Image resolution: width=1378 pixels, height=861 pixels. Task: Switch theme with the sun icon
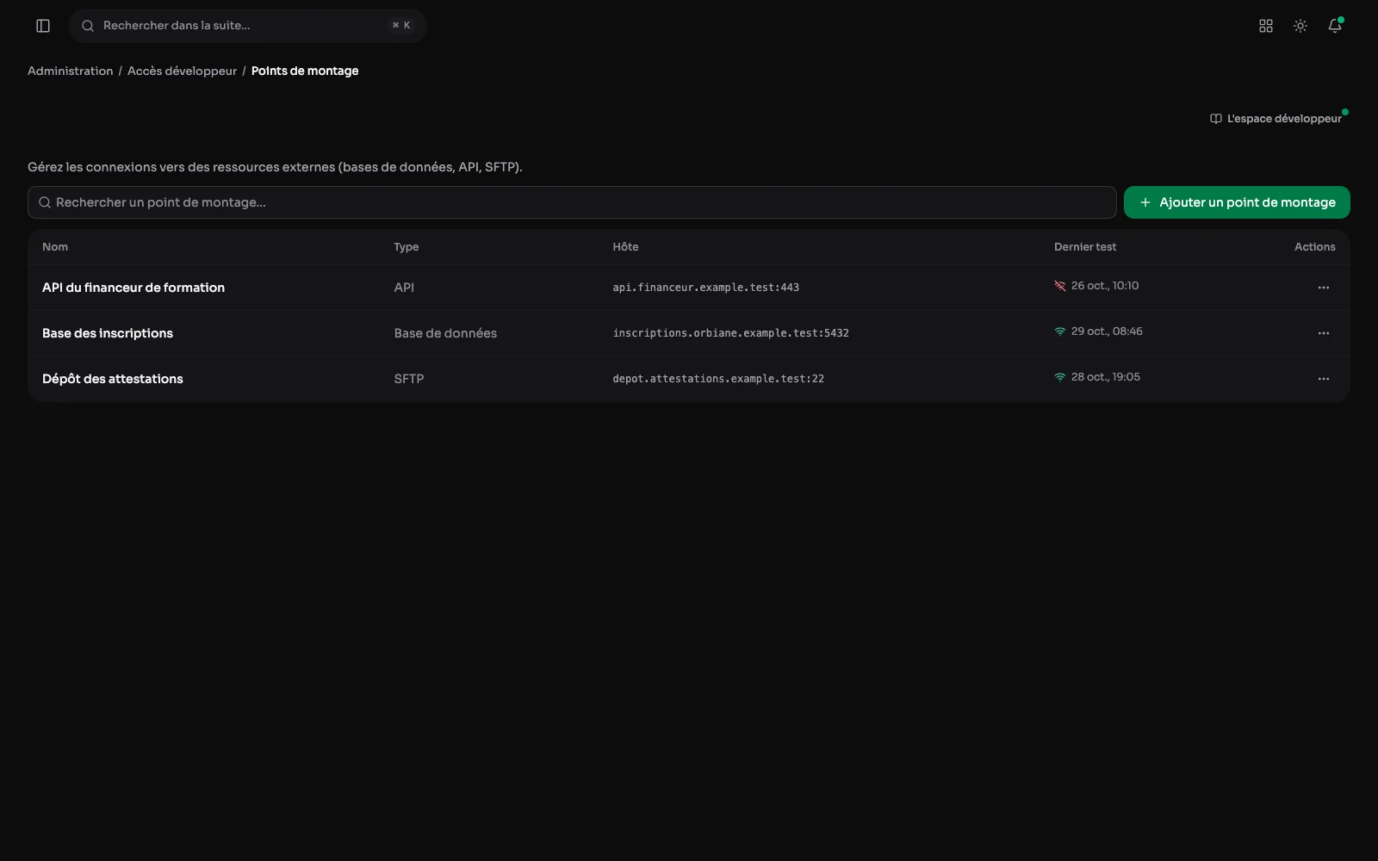[1300, 26]
